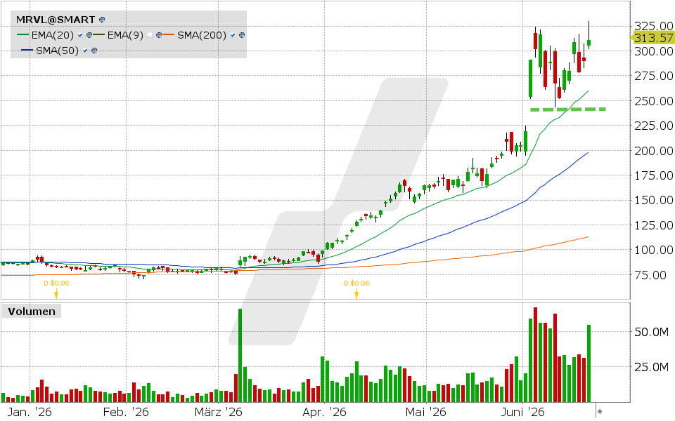The width and height of the screenshot is (675, 421).
Task: Click the 250.00 price axis label
Action: pos(653,101)
